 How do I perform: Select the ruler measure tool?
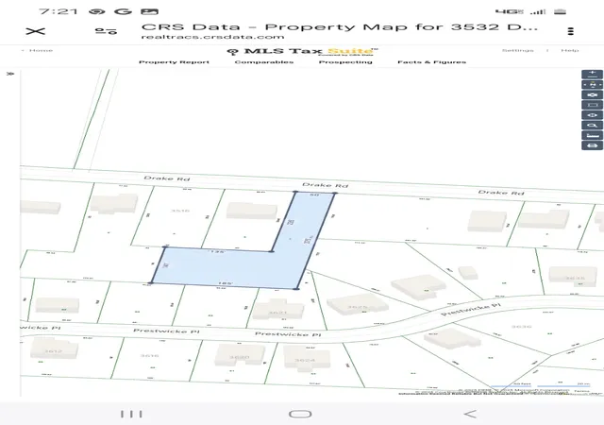592,135
